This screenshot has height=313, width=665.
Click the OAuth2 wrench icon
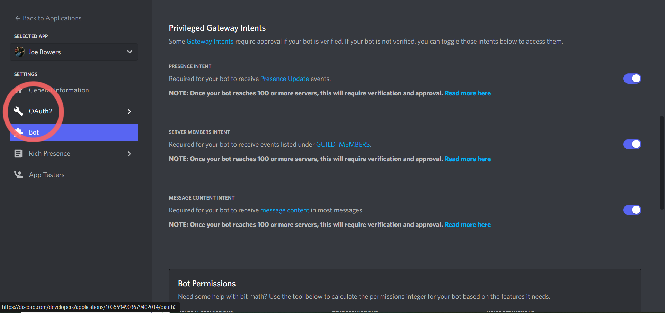point(18,111)
